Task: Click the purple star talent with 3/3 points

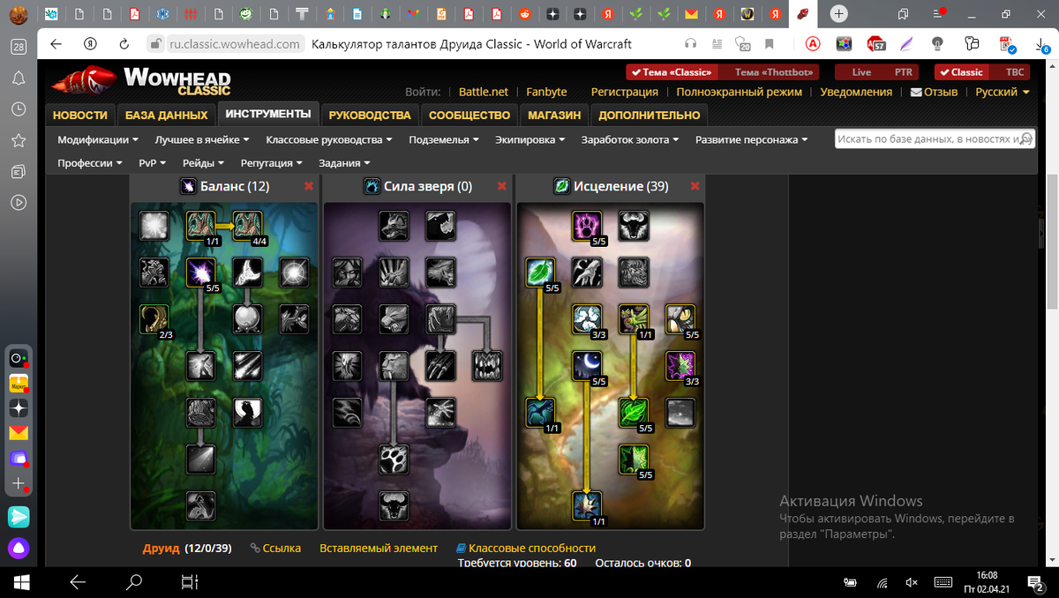Action: pyautogui.click(x=680, y=367)
